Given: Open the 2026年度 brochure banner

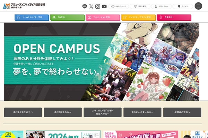Looking at the screenshot, I should pos(63,134).
